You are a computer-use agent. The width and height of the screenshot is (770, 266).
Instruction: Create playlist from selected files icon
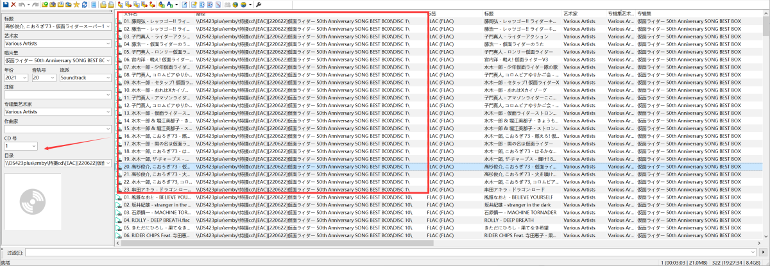tap(111, 4)
